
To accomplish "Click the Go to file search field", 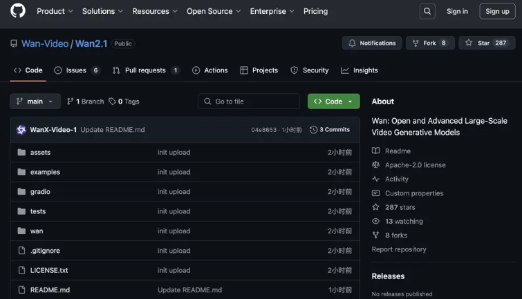I will point(249,102).
